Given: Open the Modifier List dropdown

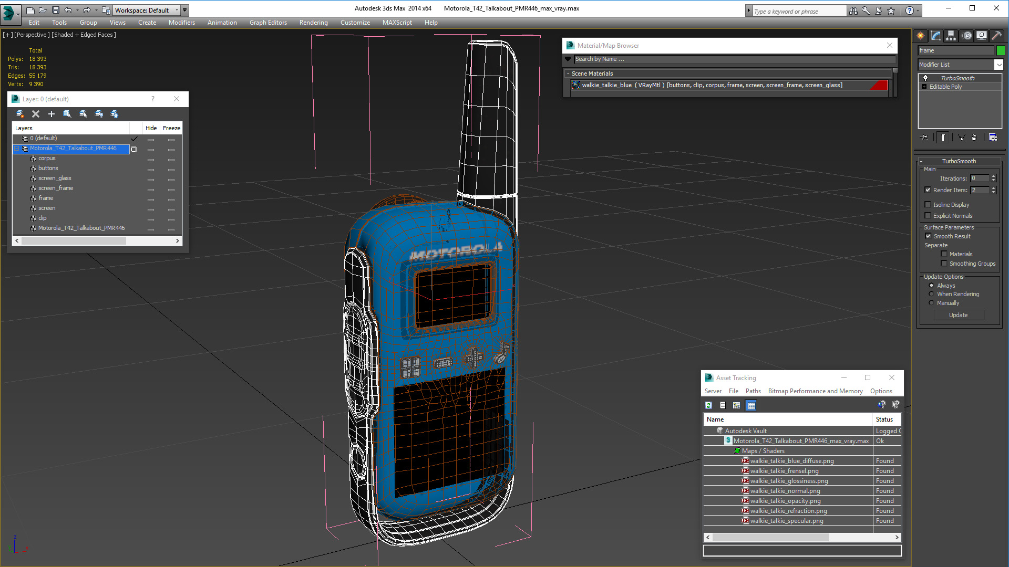Looking at the screenshot, I should [998, 65].
